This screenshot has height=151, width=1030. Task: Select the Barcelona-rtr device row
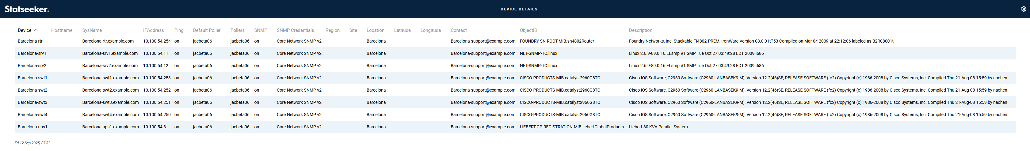coord(30,41)
